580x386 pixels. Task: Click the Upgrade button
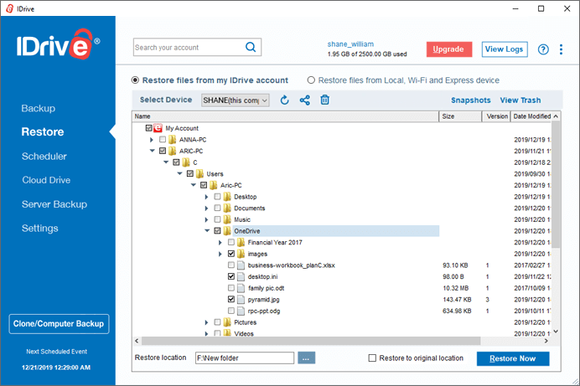click(449, 49)
